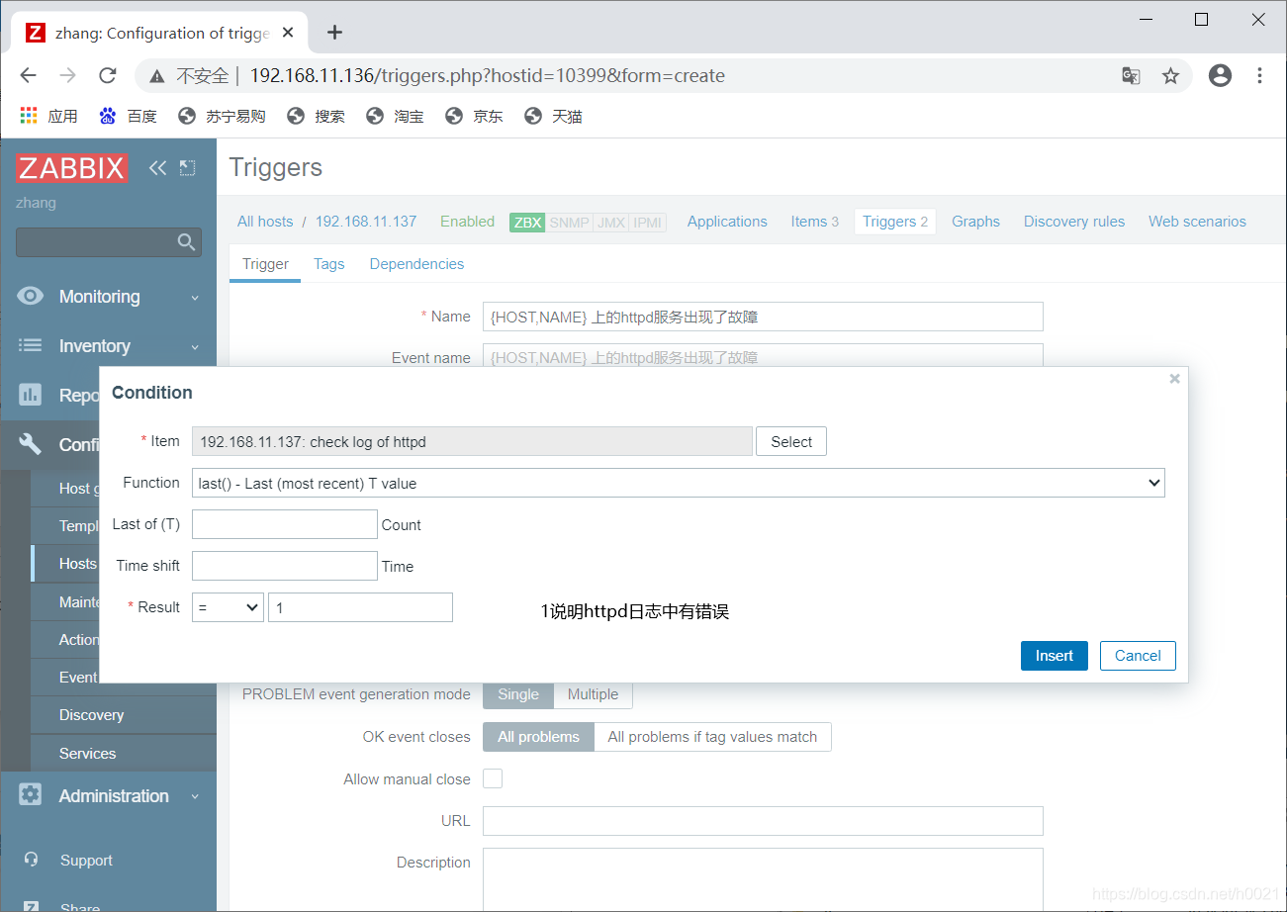
Task: Open the 应用 apps bookmark
Action: point(48,116)
